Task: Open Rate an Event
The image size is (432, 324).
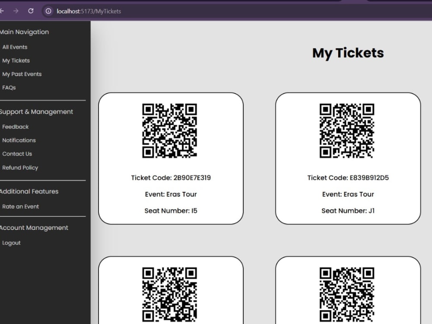Action: point(21,206)
